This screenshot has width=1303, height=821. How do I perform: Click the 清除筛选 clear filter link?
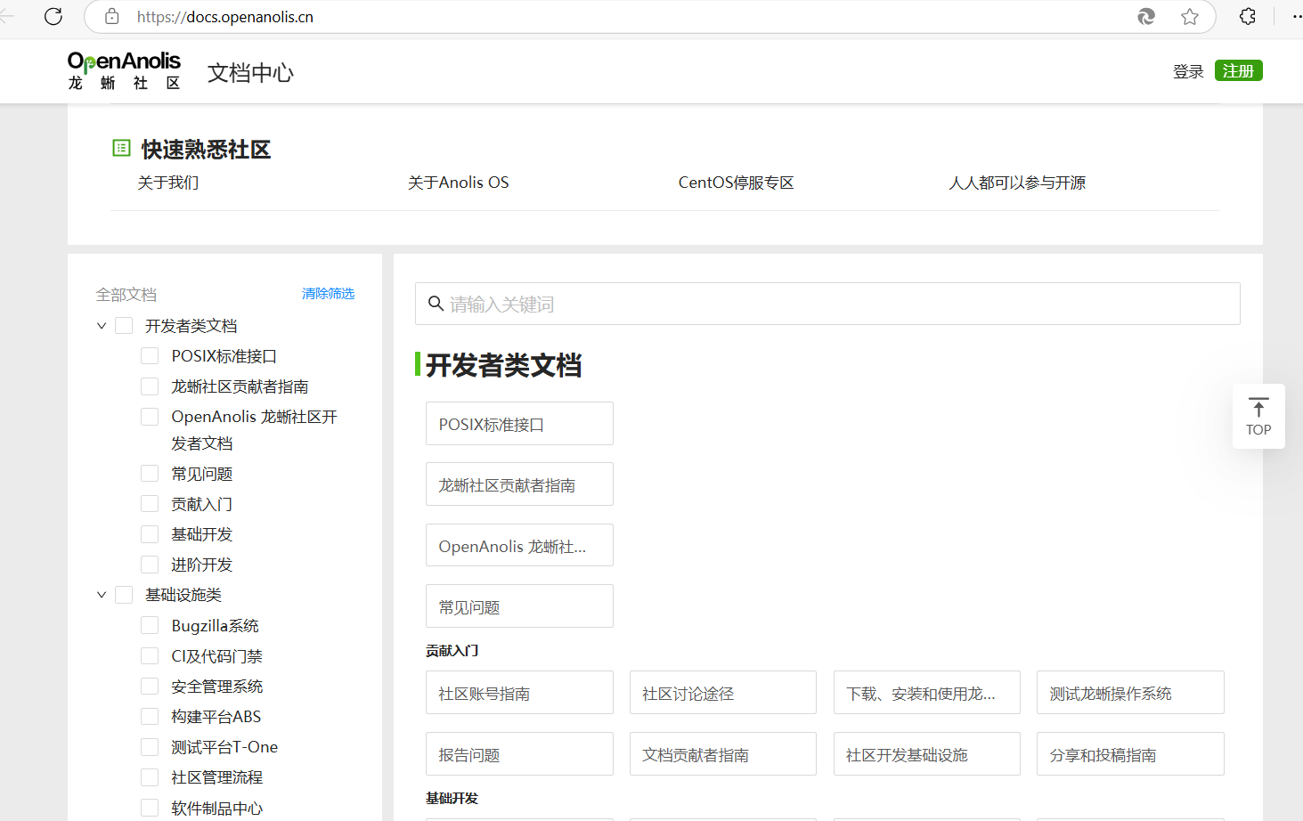tap(328, 293)
